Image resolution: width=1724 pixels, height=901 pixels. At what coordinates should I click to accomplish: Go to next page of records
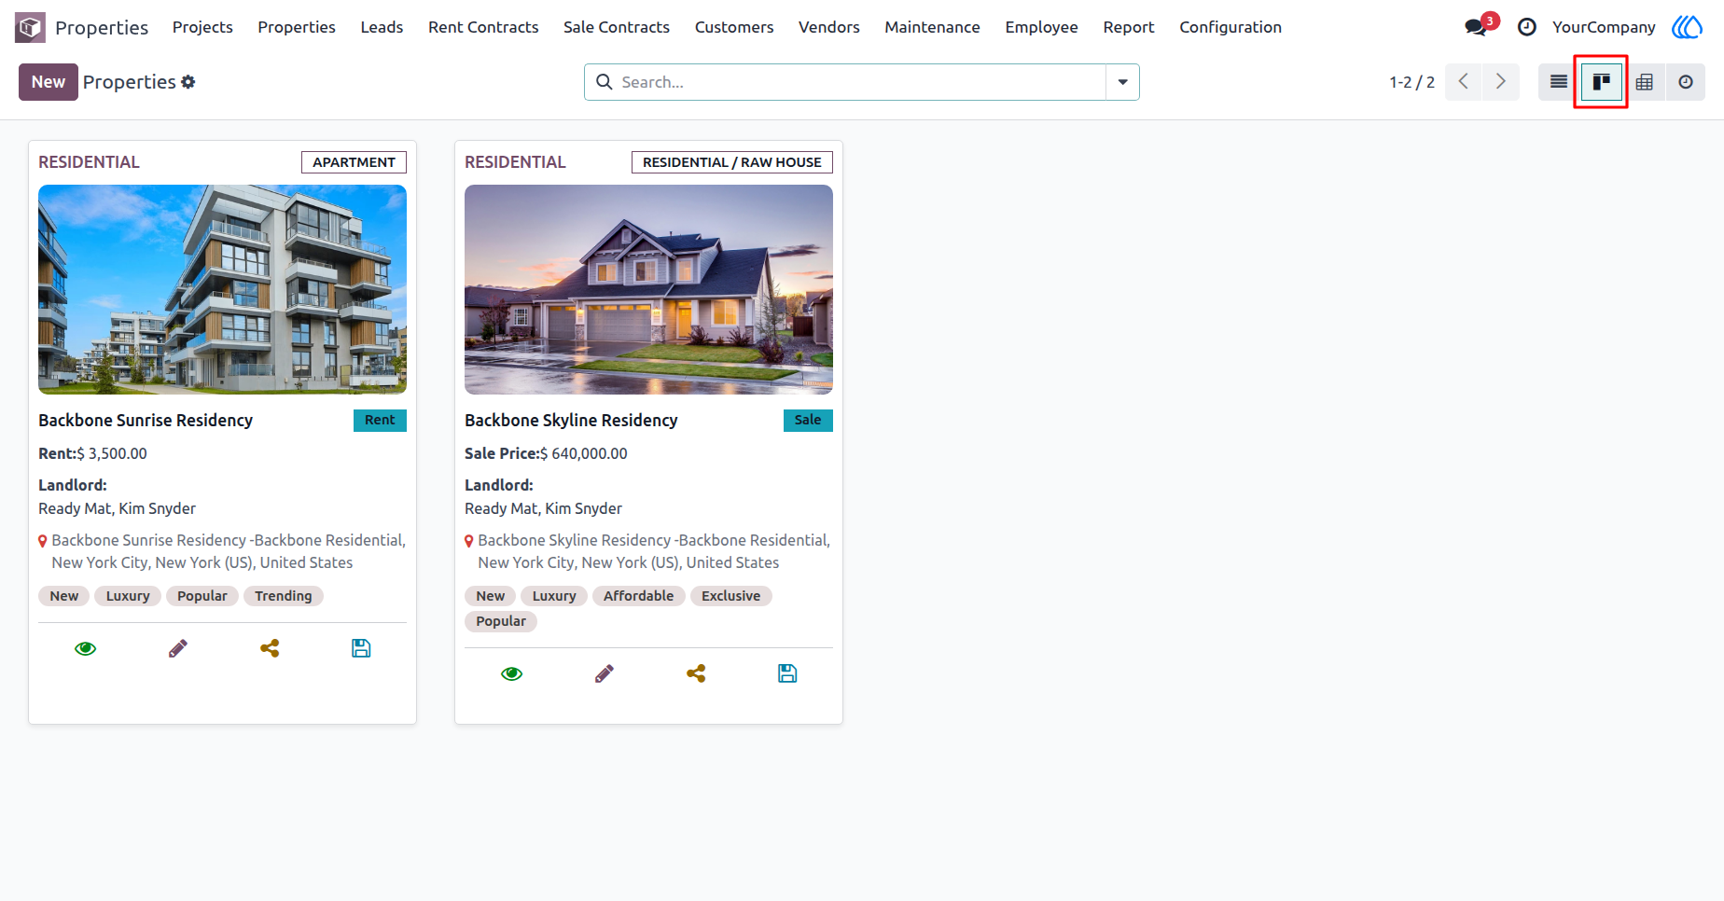click(1501, 82)
